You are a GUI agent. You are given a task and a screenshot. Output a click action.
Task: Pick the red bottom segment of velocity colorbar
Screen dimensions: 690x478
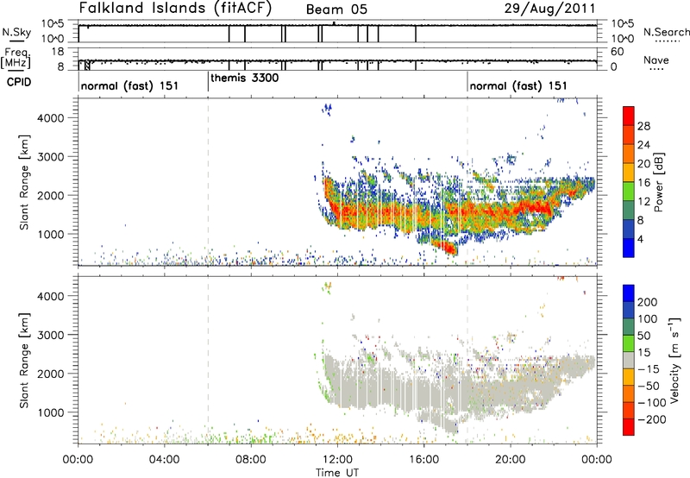pos(629,427)
